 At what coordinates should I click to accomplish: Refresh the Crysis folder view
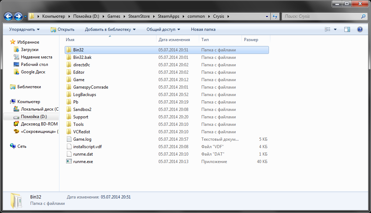275,17
